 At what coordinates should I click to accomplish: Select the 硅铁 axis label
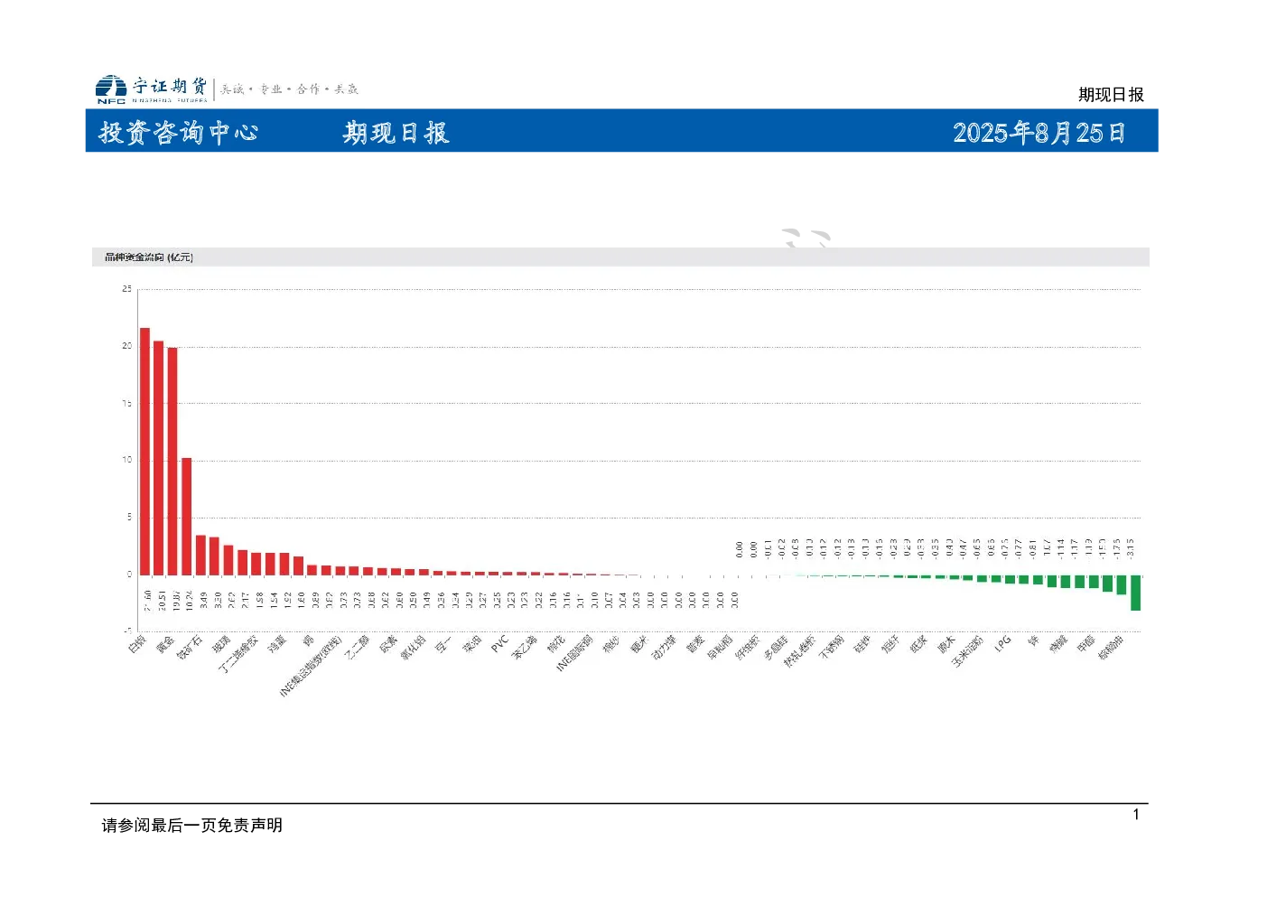point(862,644)
